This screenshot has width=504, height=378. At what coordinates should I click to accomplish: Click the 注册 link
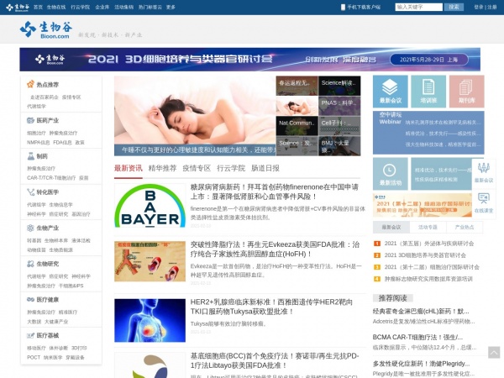pyautogui.click(x=492, y=7)
